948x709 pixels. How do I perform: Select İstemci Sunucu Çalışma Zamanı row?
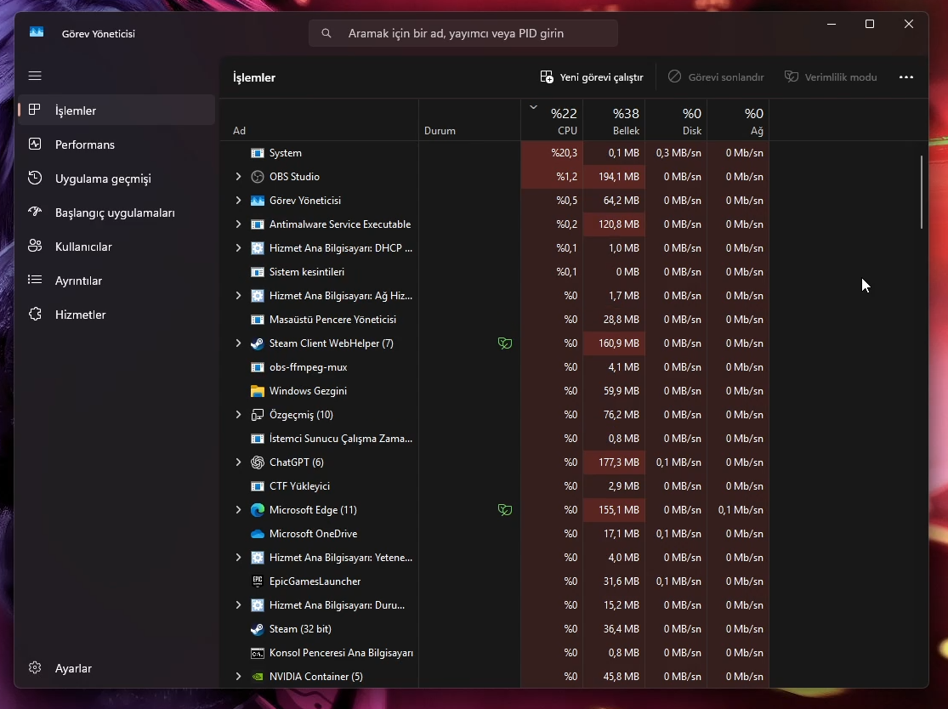[495, 438]
